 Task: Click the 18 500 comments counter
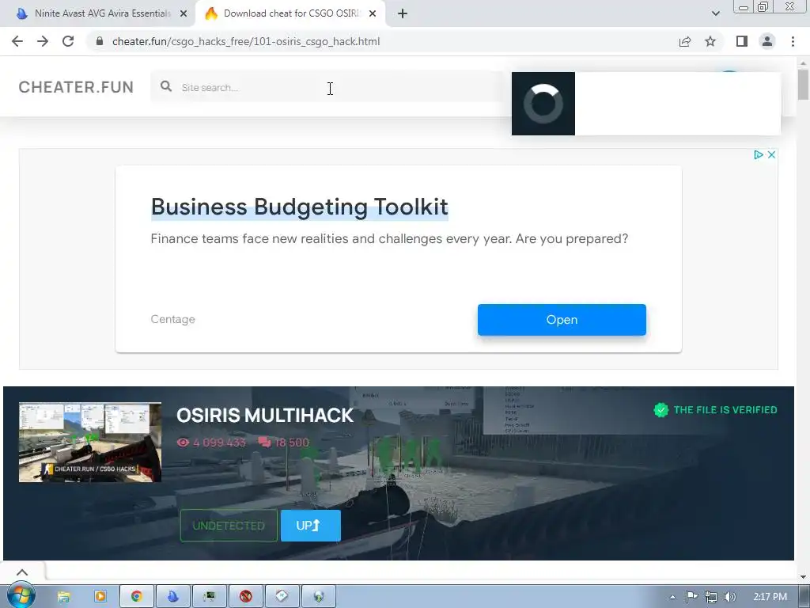(x=284, y=443)
